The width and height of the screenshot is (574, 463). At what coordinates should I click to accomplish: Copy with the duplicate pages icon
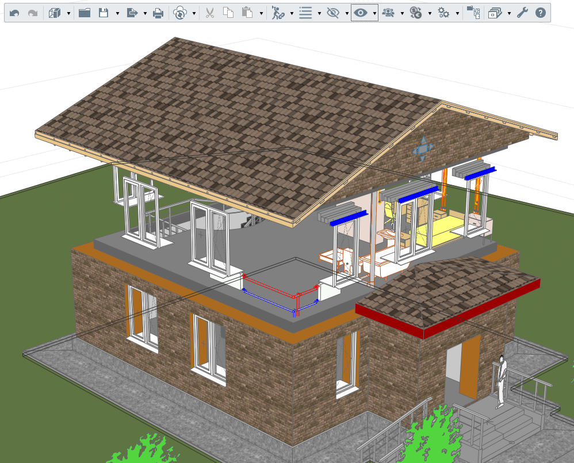click(228, 13)
